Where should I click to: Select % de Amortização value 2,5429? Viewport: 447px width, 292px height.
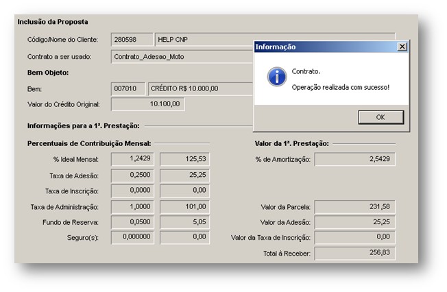pos(355,159)
